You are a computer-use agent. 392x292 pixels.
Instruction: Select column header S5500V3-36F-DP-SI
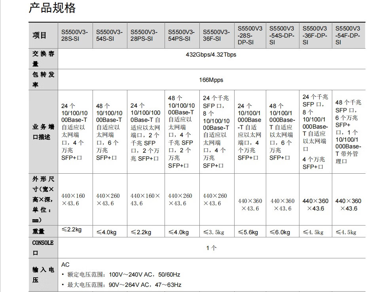pyautogui.click(x=315, y=35)
